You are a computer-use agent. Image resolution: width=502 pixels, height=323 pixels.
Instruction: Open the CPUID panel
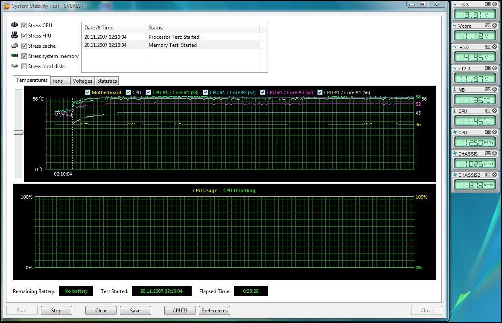tap(180, 311)
